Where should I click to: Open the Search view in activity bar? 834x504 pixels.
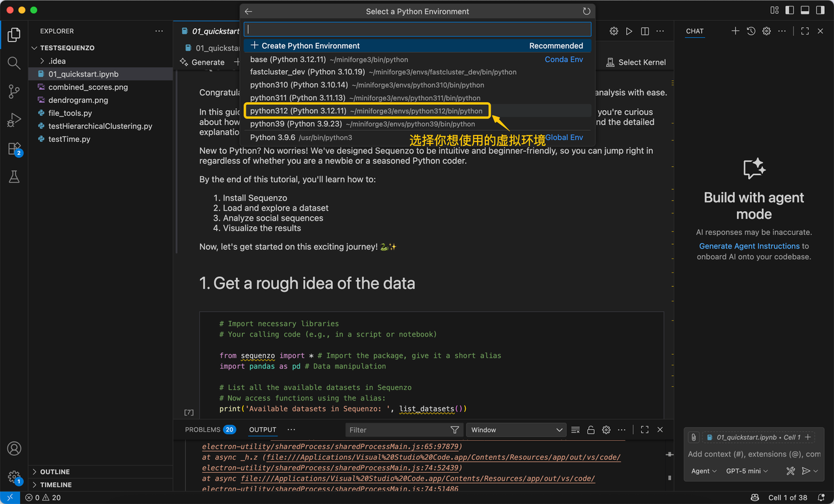[x=14, y=63]
